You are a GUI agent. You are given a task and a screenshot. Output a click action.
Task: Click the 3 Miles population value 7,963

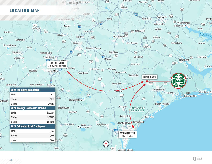[52, 99]
